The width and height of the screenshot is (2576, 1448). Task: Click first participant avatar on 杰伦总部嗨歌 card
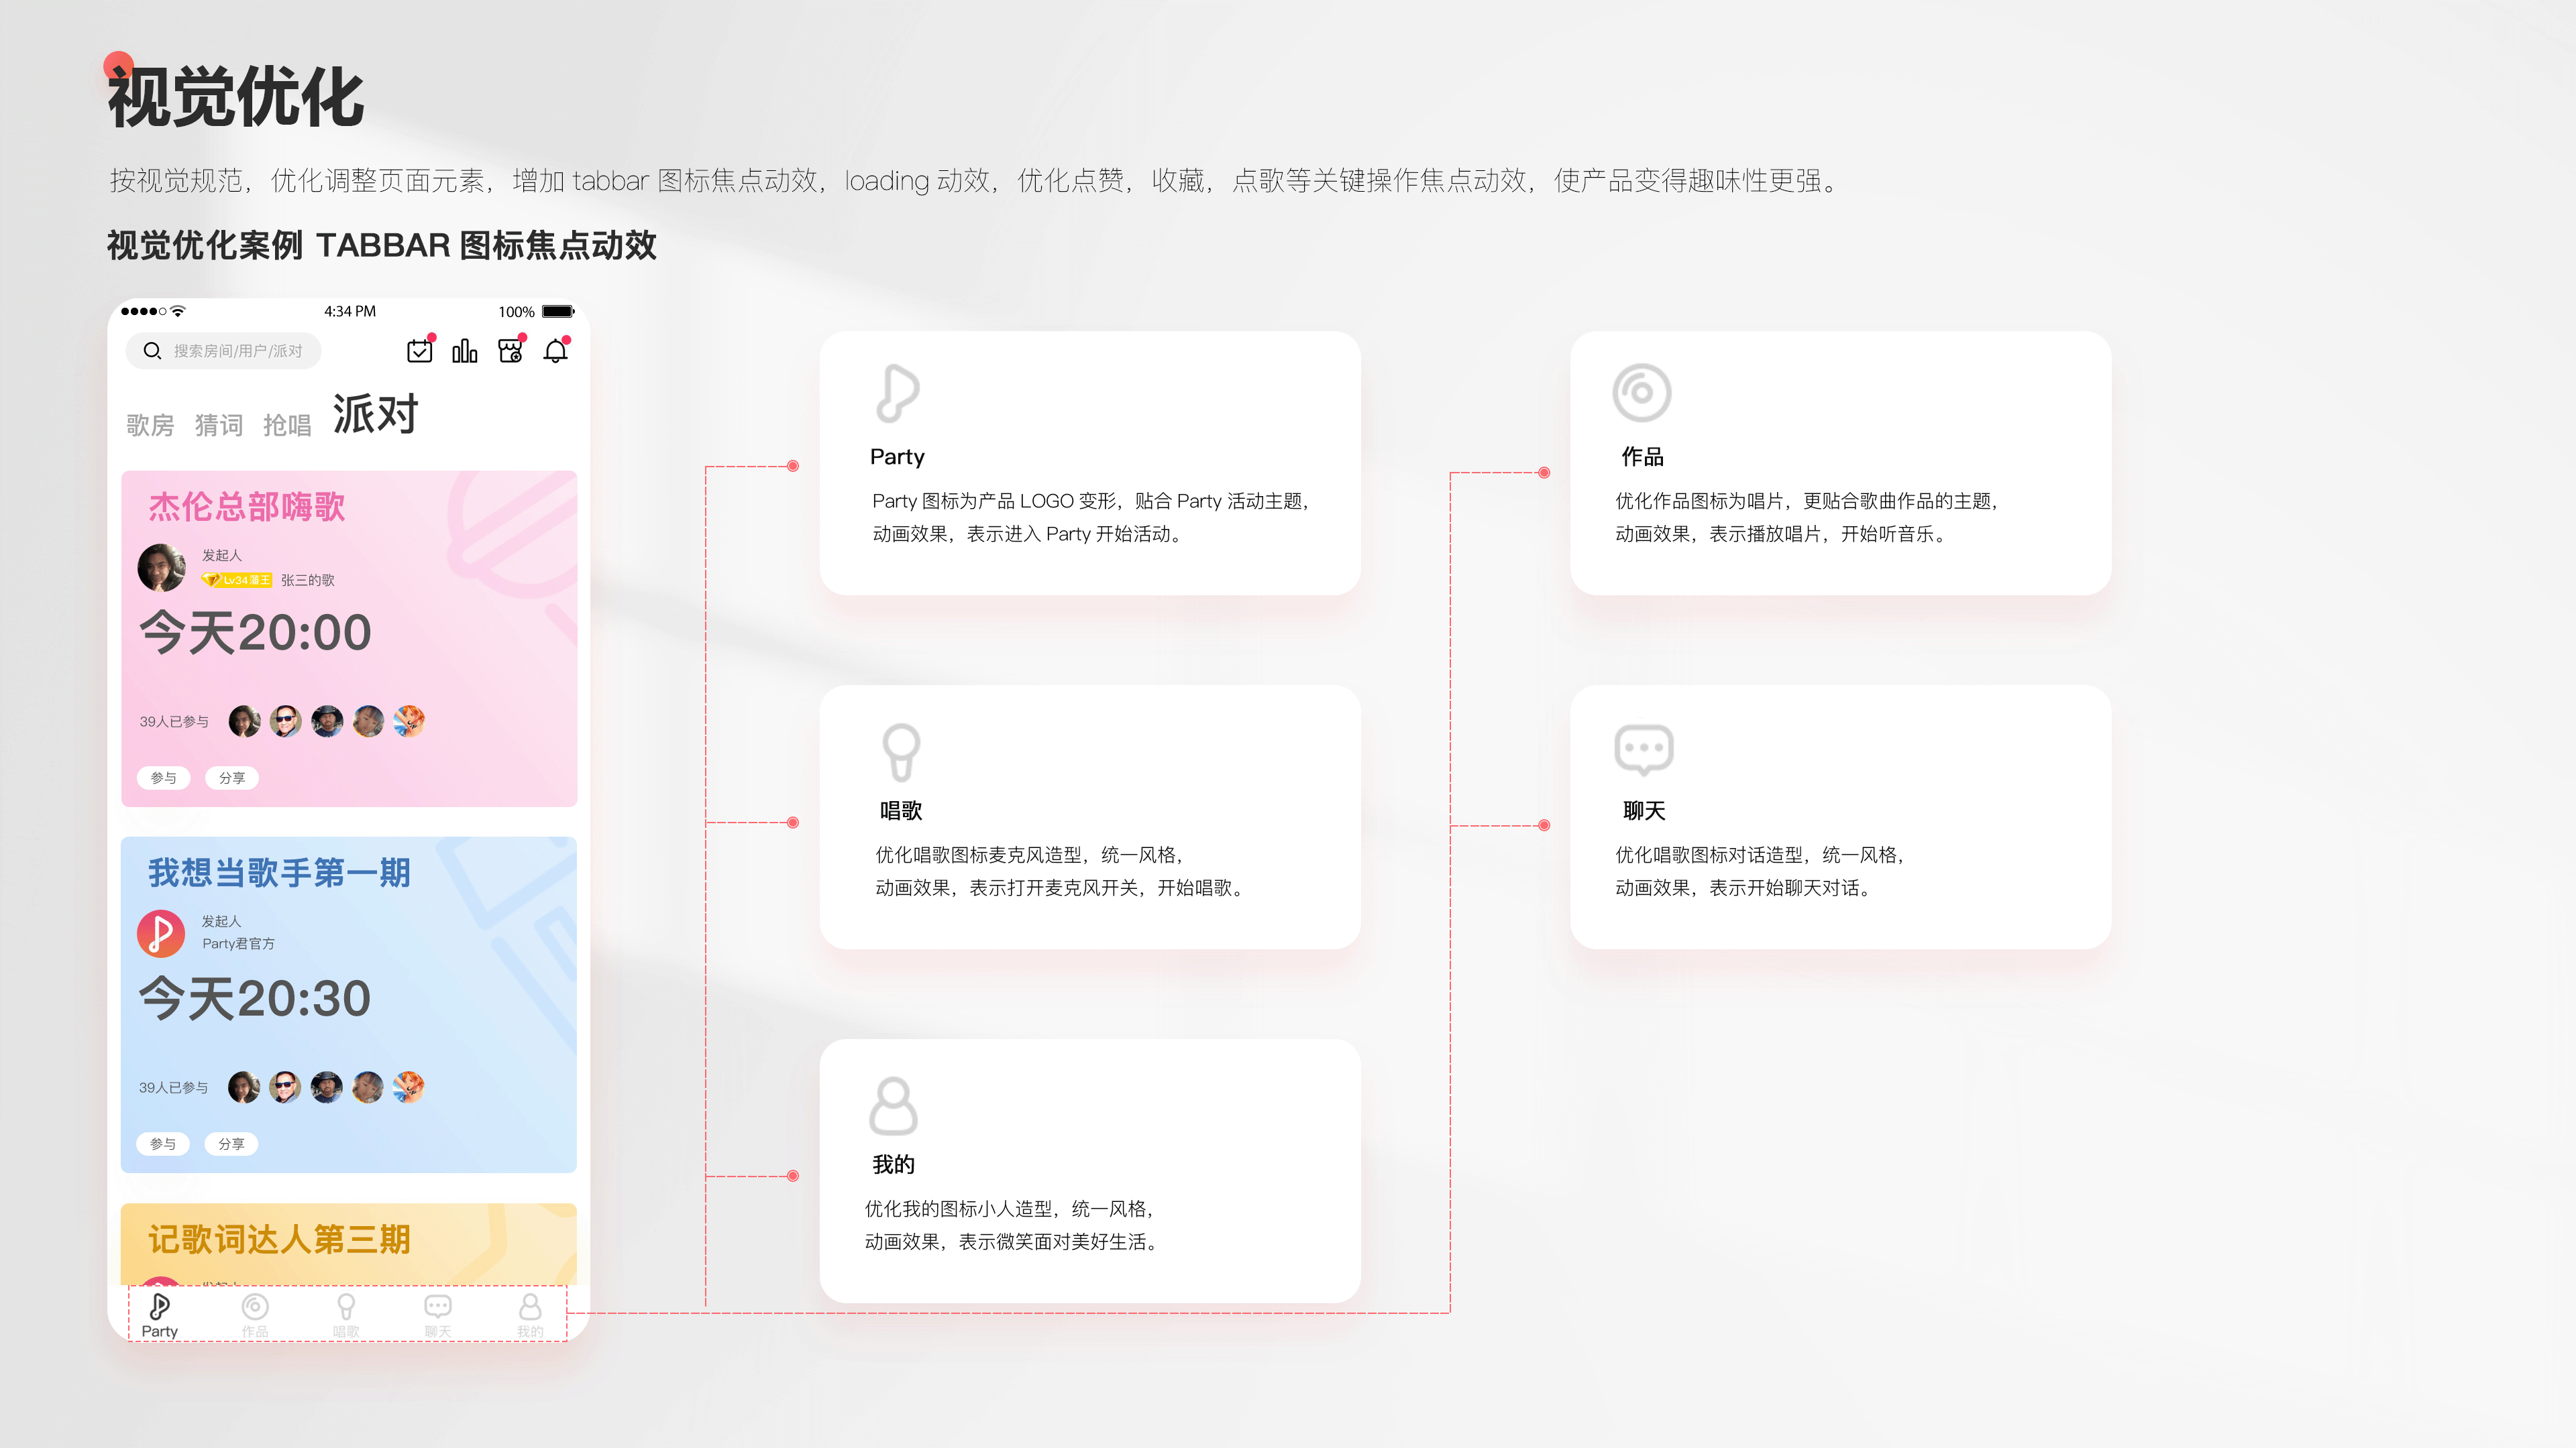pyautogui.click(x=244, y=721)
